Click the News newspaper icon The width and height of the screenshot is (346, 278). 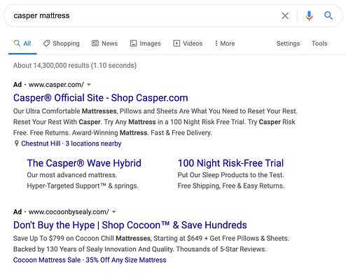tap(95, 43)
